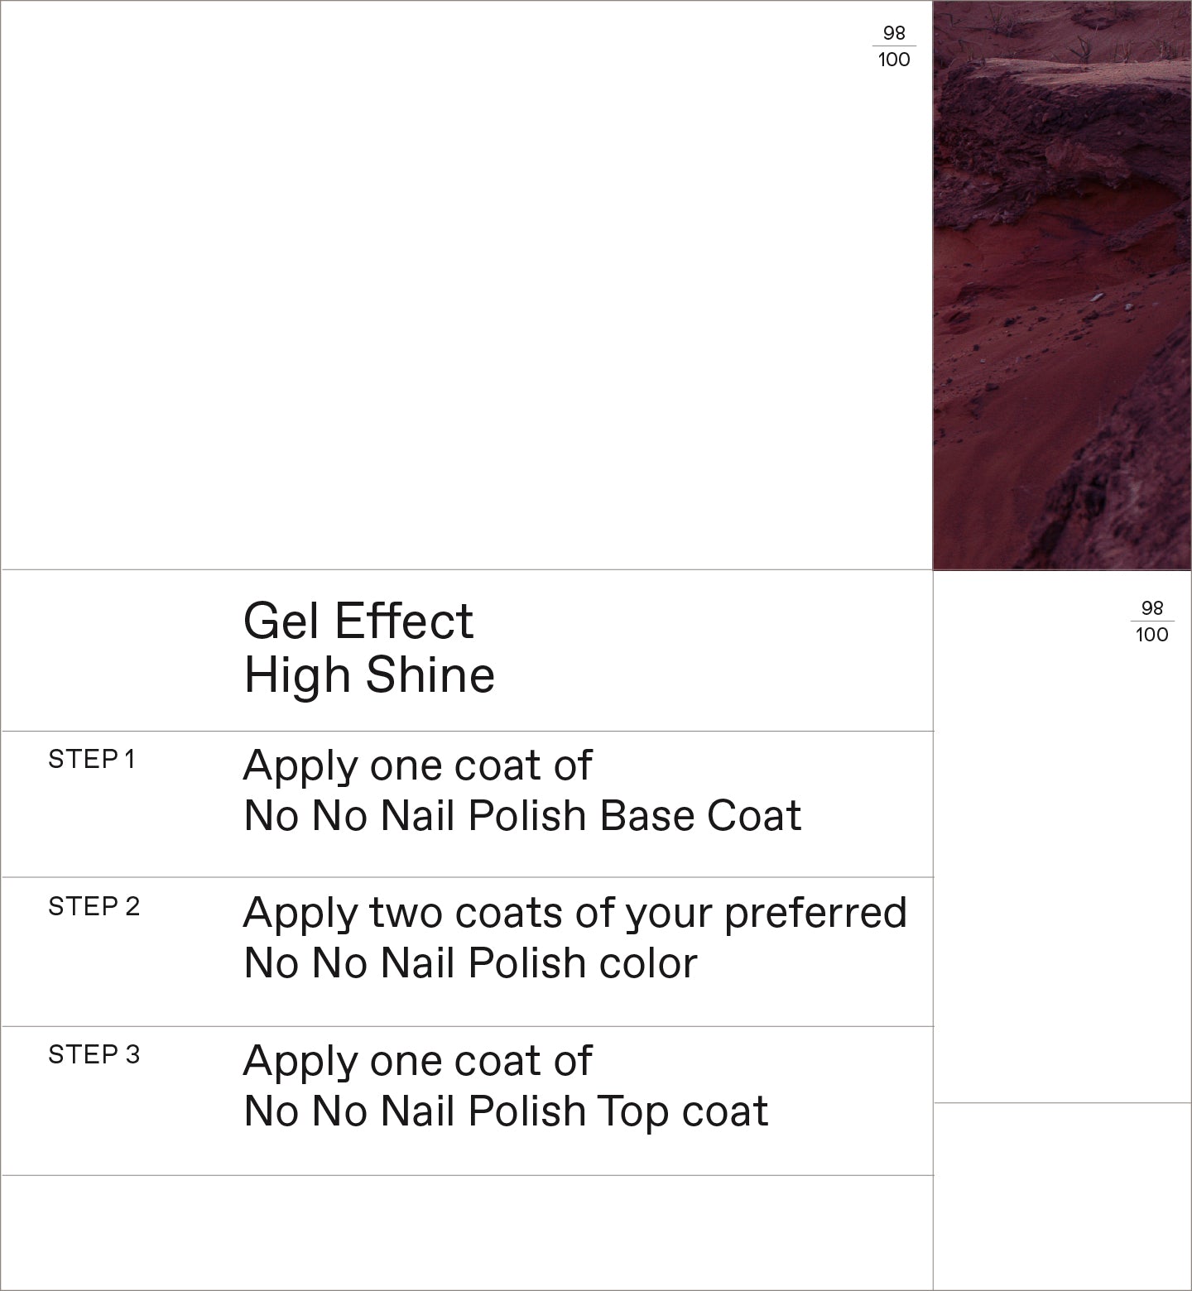The height and width of the screenshot is (1291, 1192).
Task: Click the STEP 2 label
Action: (x=94, y=907)
